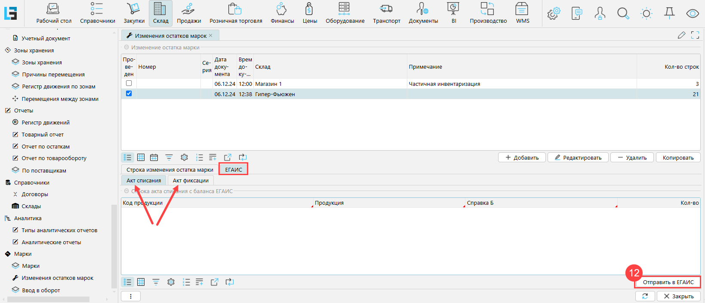The width and height of the screenshot is (705, 303).
Task: Collapse the Изменение остатка марки section
Action: (126, 48)
